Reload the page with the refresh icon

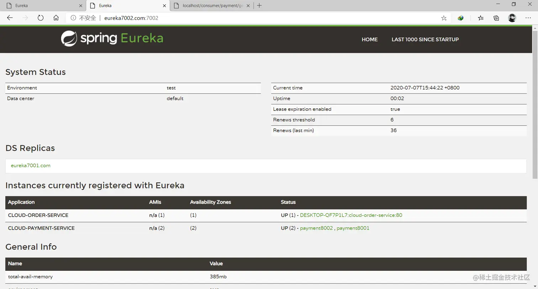41,18
